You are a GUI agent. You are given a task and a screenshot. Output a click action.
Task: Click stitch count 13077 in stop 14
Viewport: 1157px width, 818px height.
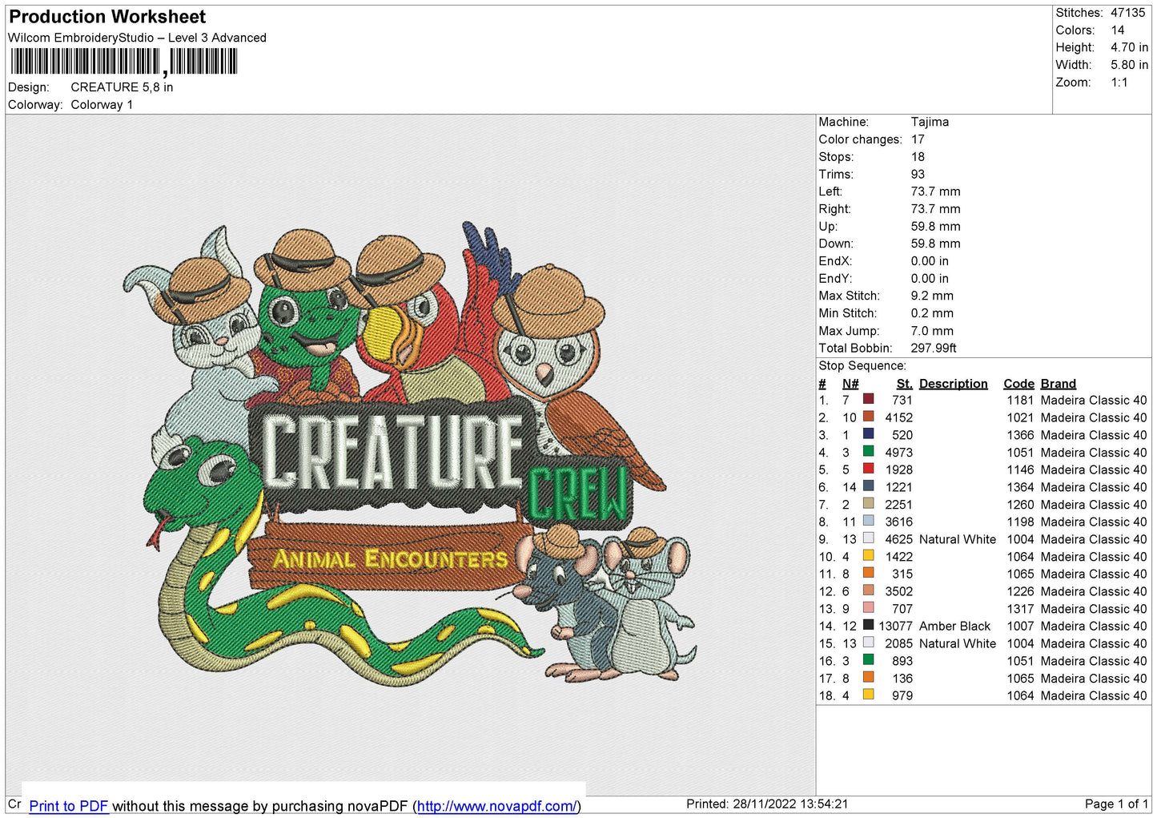(x=895, y=626)
